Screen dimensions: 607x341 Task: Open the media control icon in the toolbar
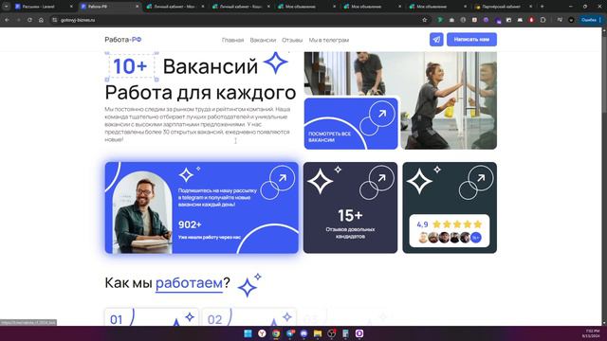coord(560,20)
